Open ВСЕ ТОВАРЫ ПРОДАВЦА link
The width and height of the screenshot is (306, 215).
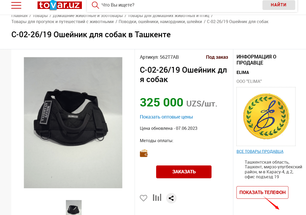(260, 152)
